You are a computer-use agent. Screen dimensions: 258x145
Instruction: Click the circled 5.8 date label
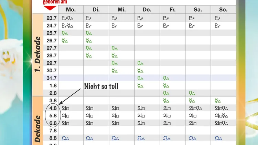coord(53,115)
